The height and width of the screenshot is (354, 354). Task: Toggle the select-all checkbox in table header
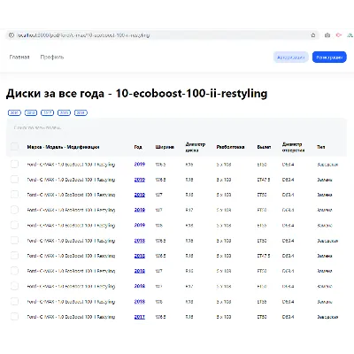[14, 147]
